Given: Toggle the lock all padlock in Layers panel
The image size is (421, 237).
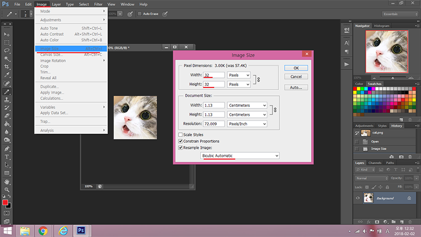Looking at the screenshot, I should pyautogui.click(x=387, y=187).
